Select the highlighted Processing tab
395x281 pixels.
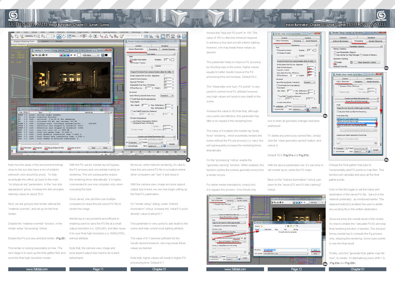point(358,41)
